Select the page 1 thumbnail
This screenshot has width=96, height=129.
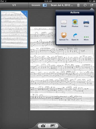(14, 30)
